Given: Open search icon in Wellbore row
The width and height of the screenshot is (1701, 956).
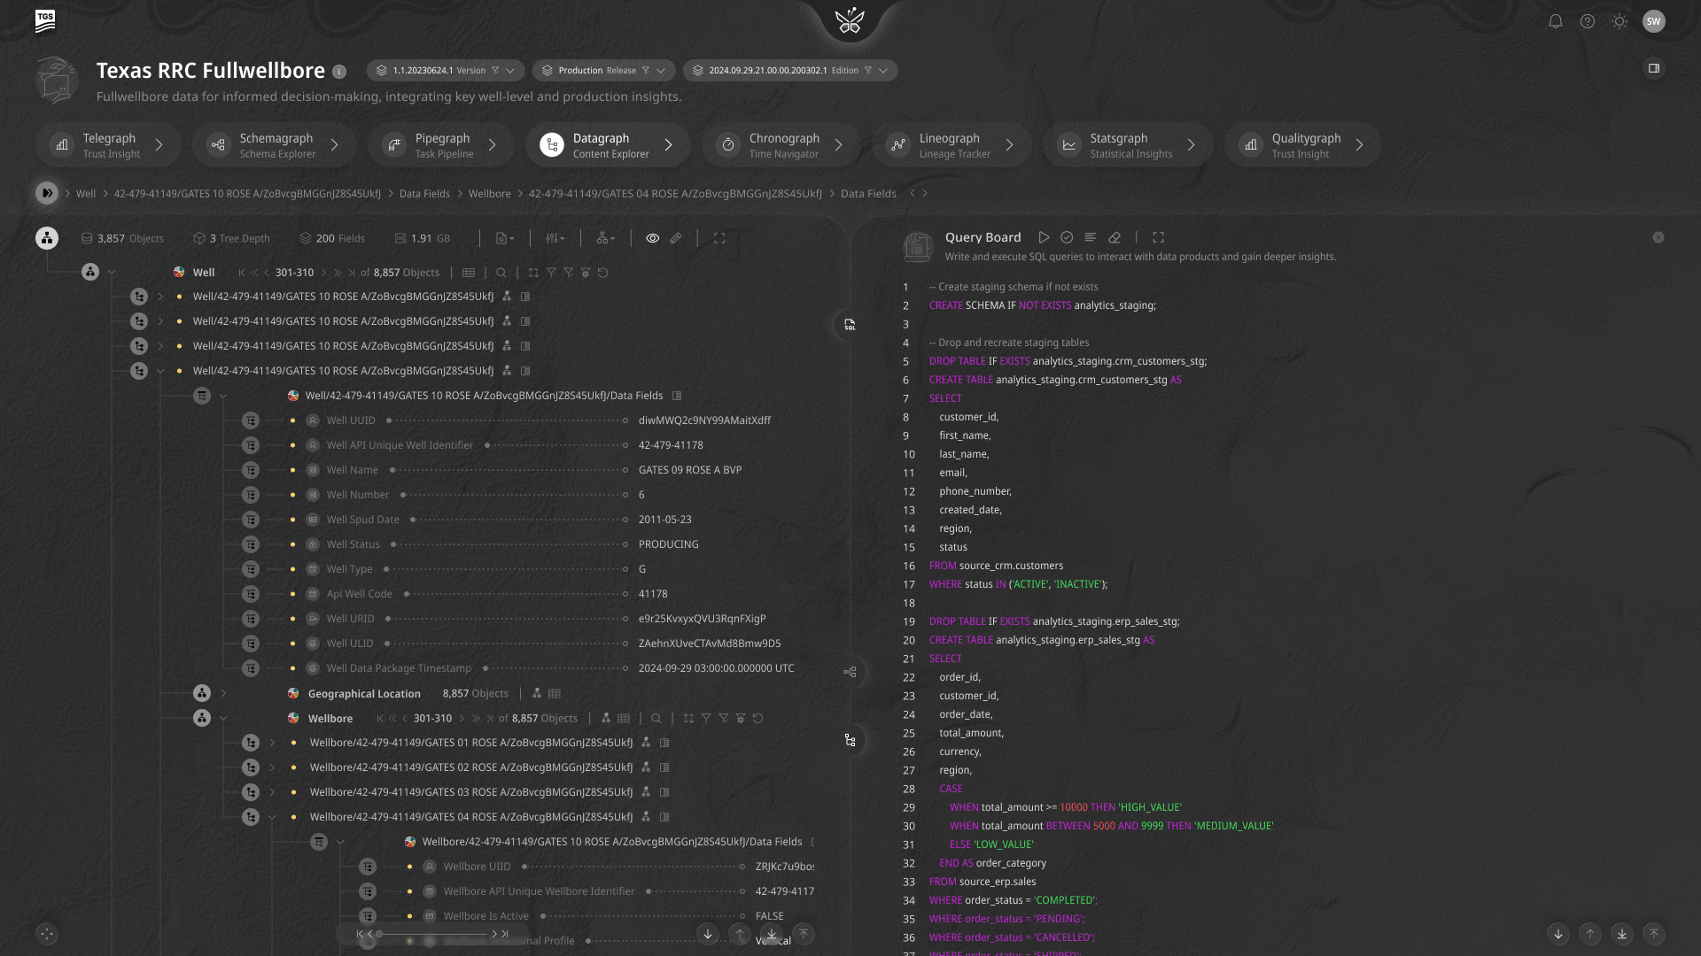Looking at the screenshot, I should point(656,719).
